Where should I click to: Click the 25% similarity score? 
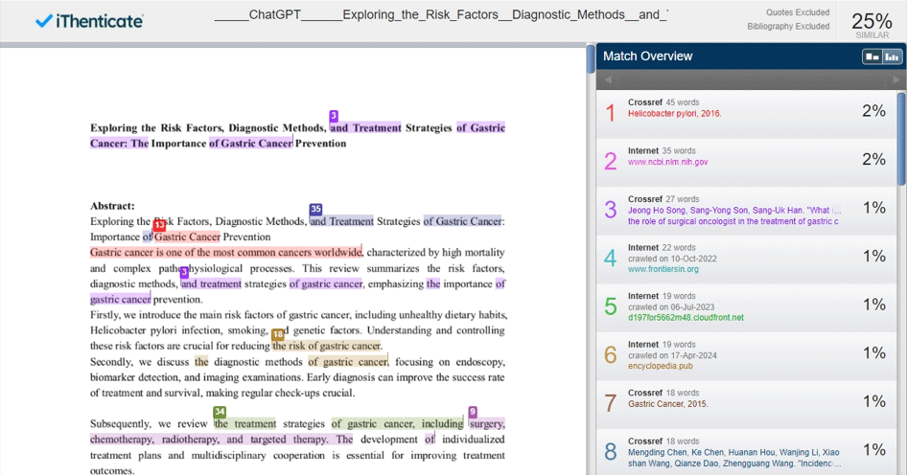(872, 22)
